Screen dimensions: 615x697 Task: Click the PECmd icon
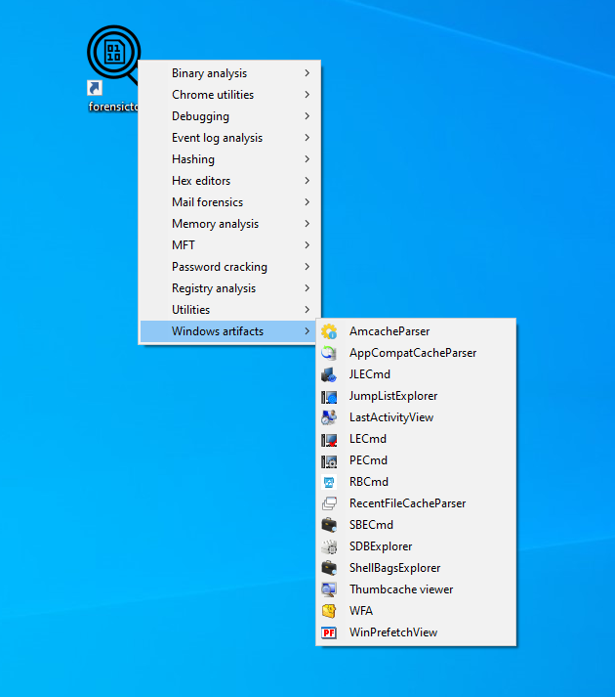[x=329, y=460]
